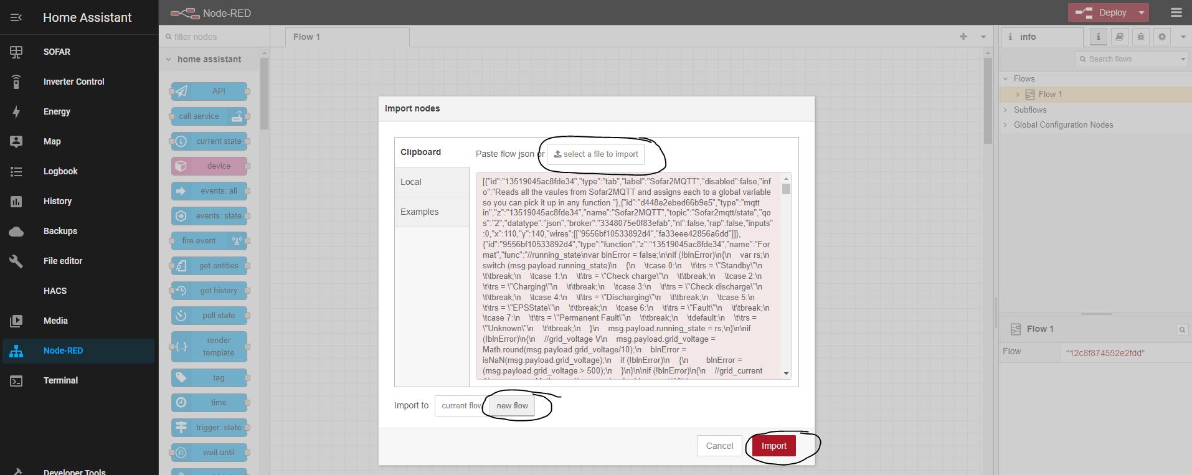Select the wait until node
The image size is (1192, 475).
[209, 453]
